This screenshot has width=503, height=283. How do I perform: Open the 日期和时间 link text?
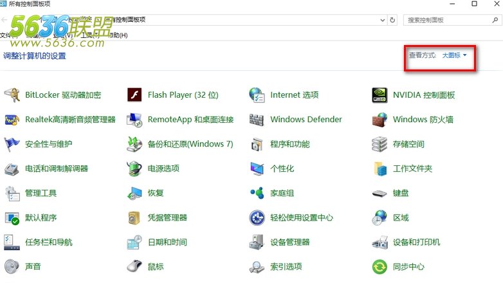[x=167, y=242]
